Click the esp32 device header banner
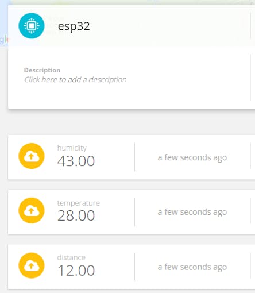Image resolution: width=255 pixels, height=293 pixels. point(132,25)
